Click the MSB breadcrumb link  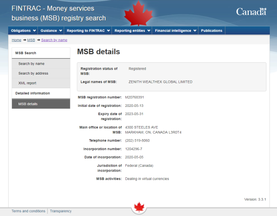point(31,40)
